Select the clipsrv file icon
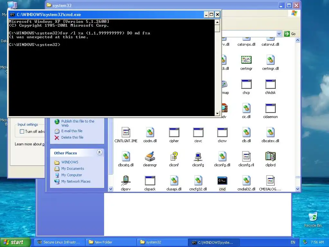Screen dimensions: 329x247 coord(126,181)
